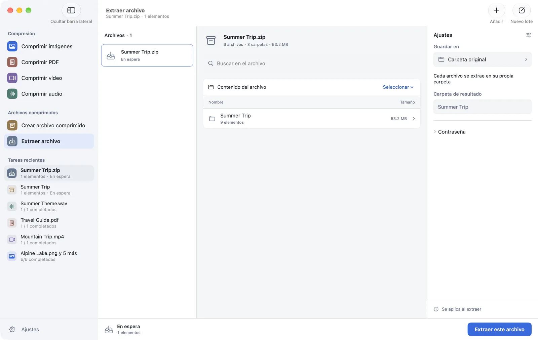
Task: Open recent task Summer Theme.wav
Action: [49, 206]
